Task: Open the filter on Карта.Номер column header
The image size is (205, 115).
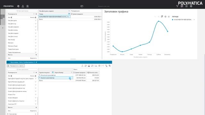Action: [x=72, y=73]
